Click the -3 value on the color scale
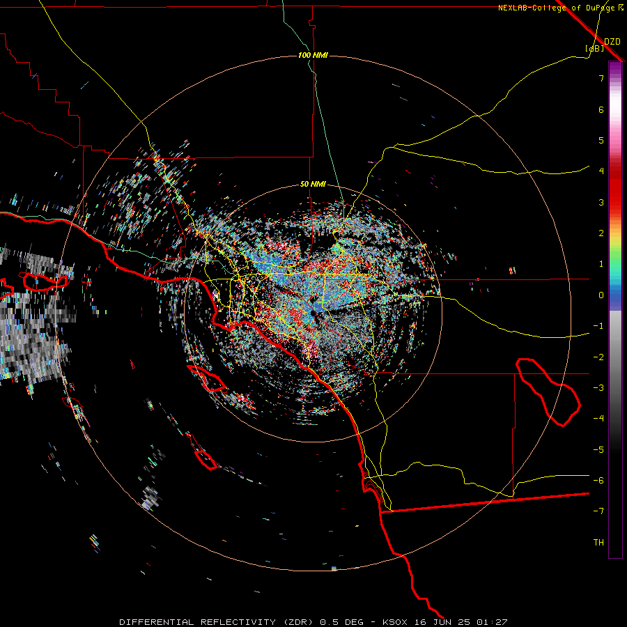Screen dimensions: 627x627 point(598,388)
